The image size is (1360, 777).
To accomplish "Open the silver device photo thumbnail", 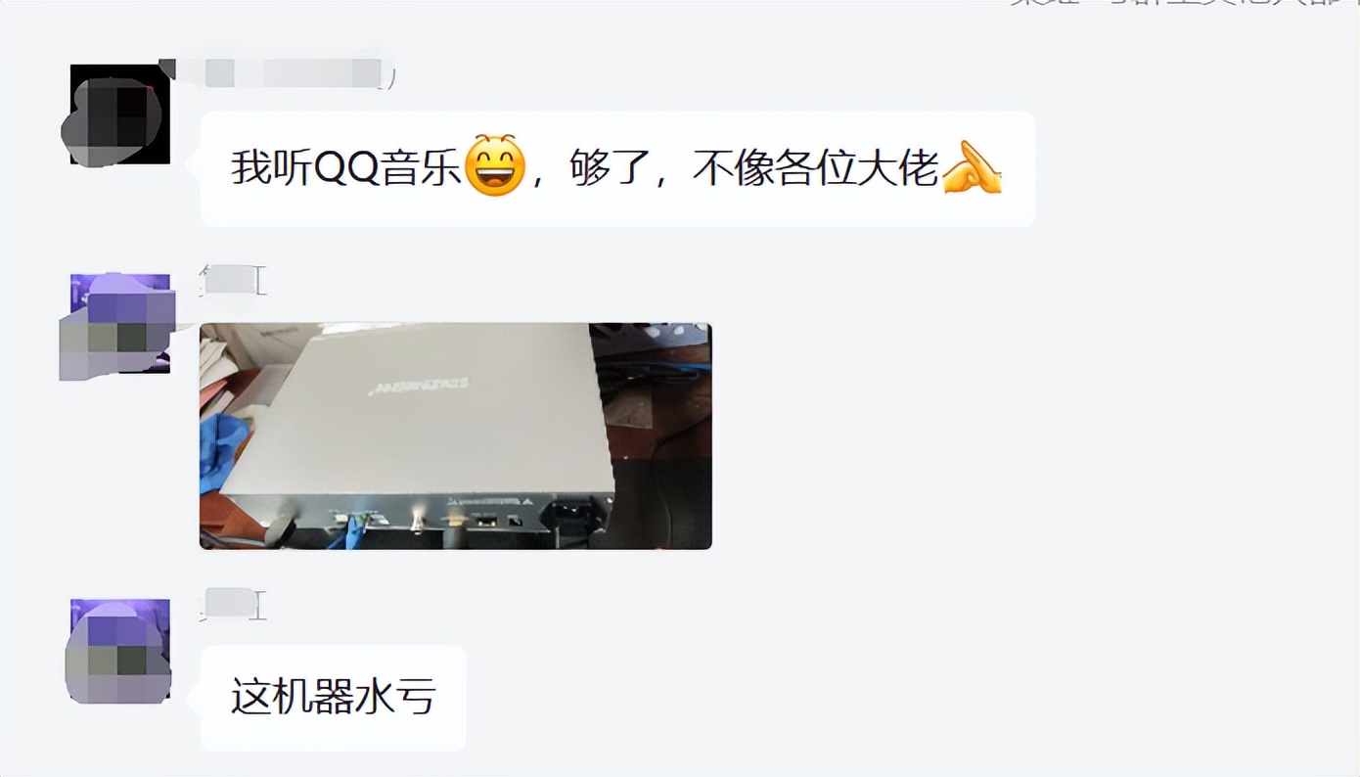I will click(456, 435).
